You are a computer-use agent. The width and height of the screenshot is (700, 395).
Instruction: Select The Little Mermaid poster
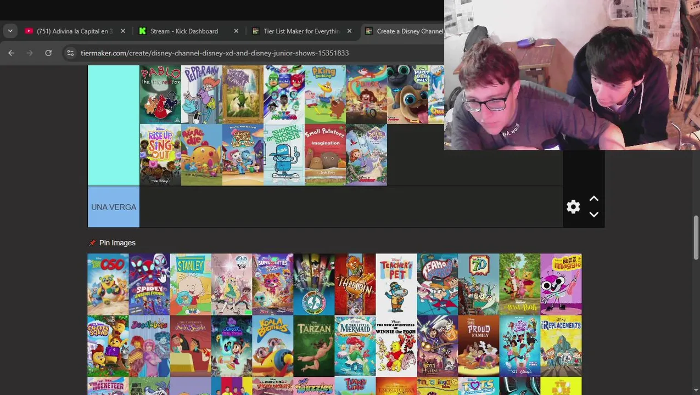[x=355, y=346]
